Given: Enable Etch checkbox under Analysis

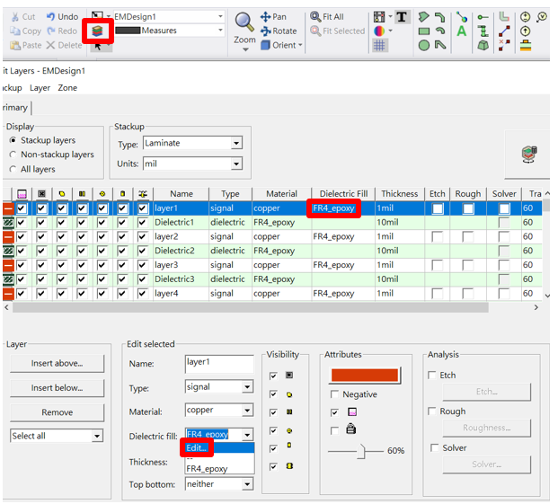Looking at the screenshot, I should tap(432, 375).
